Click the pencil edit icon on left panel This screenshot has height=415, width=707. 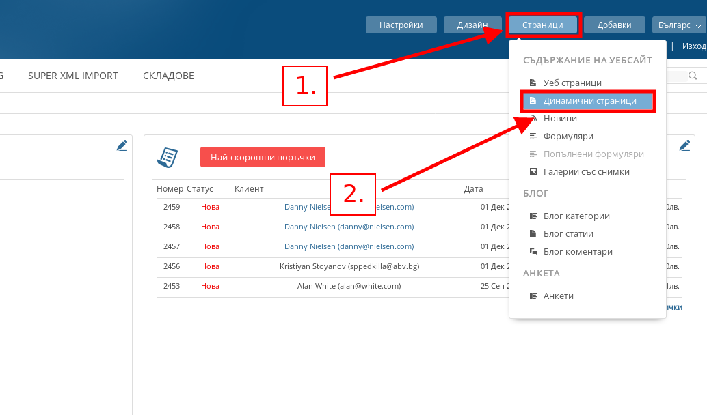(x=122, y=145)
